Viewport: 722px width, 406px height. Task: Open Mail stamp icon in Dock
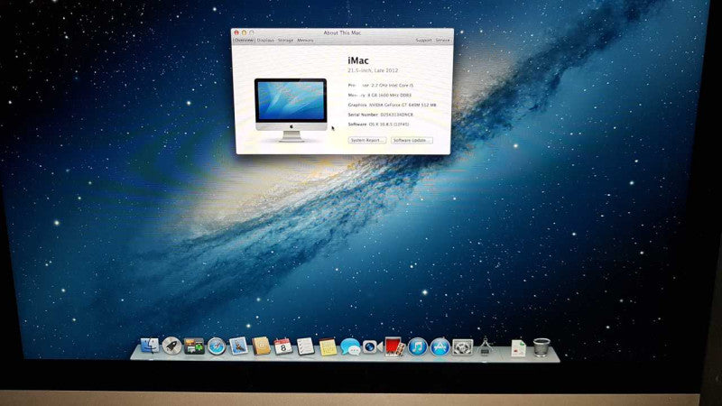(238, 346)
